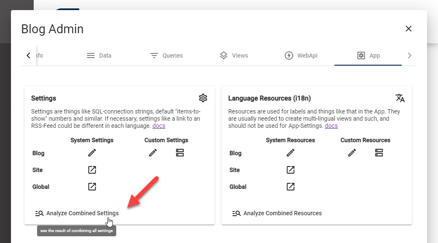This screenshot has height=243, width=438.
Task: Open Global System Resources external link icon
Action: [291, 187]
